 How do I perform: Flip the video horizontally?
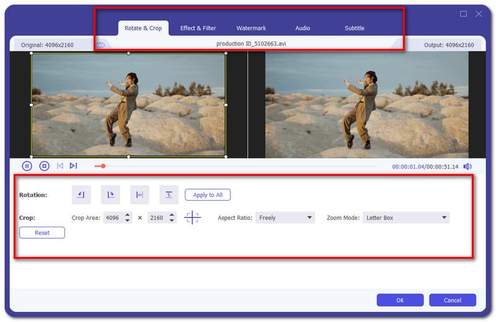point(139,195)
